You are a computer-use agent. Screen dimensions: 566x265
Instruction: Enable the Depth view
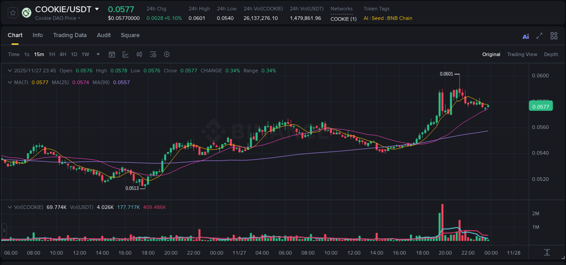tap(551, 54)
